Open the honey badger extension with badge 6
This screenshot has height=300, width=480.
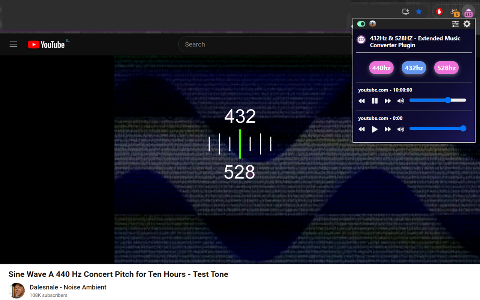pyautogui.click(x=454, y=12)
